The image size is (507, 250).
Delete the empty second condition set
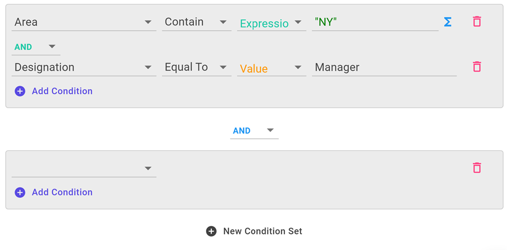point(477,168)
